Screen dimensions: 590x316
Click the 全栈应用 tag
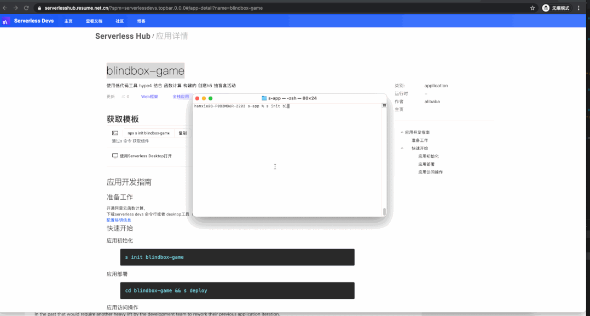[x=181, y=97]
